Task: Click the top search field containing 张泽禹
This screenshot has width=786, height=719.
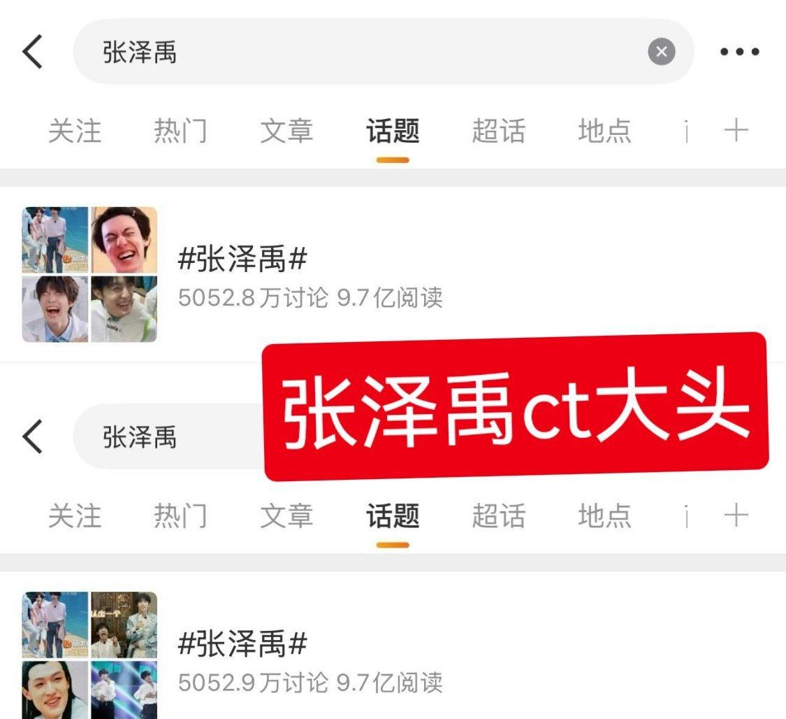Action: click(x=384, y=52)
